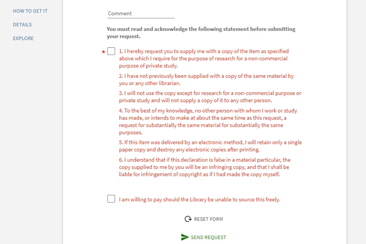Click the 'You must read and acknowledge' heading

click(201, 33)
